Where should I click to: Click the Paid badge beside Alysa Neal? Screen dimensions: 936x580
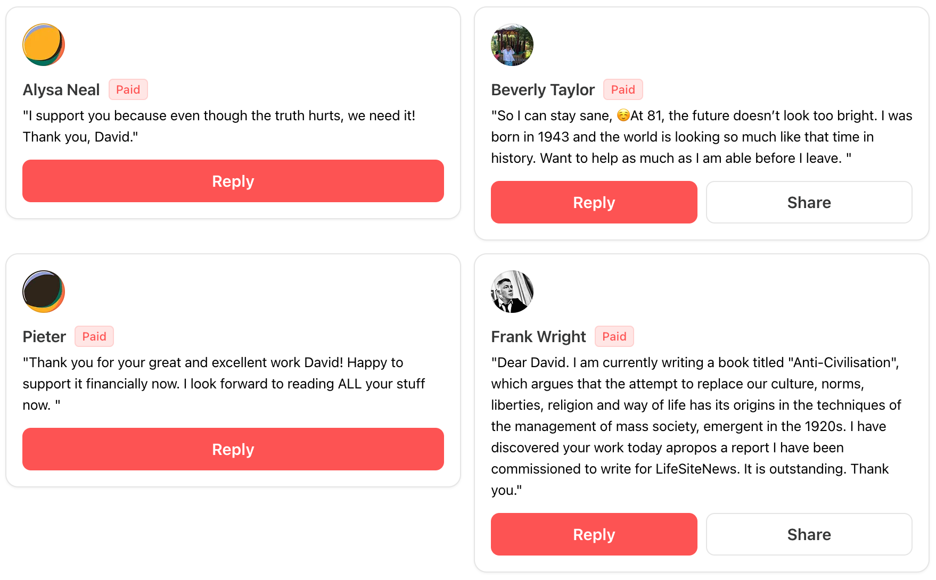coord(128,89)
